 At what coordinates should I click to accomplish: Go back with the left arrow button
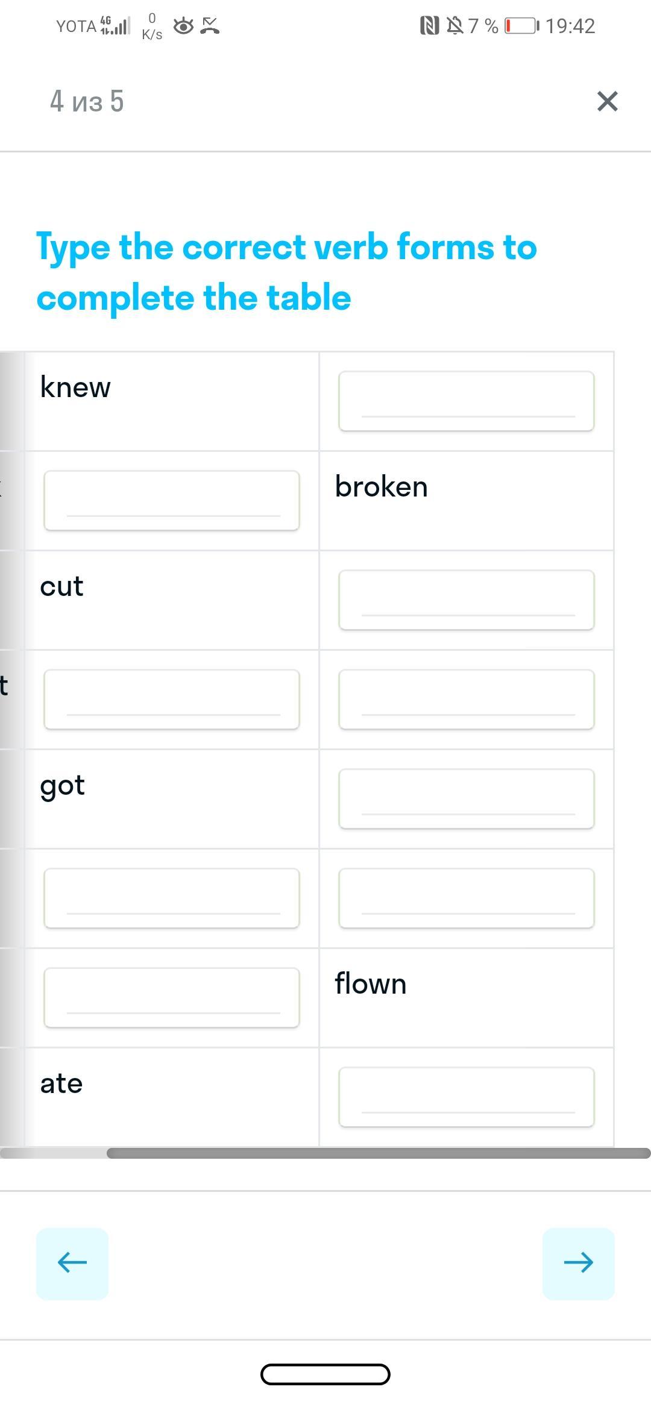click(72, 1263)
